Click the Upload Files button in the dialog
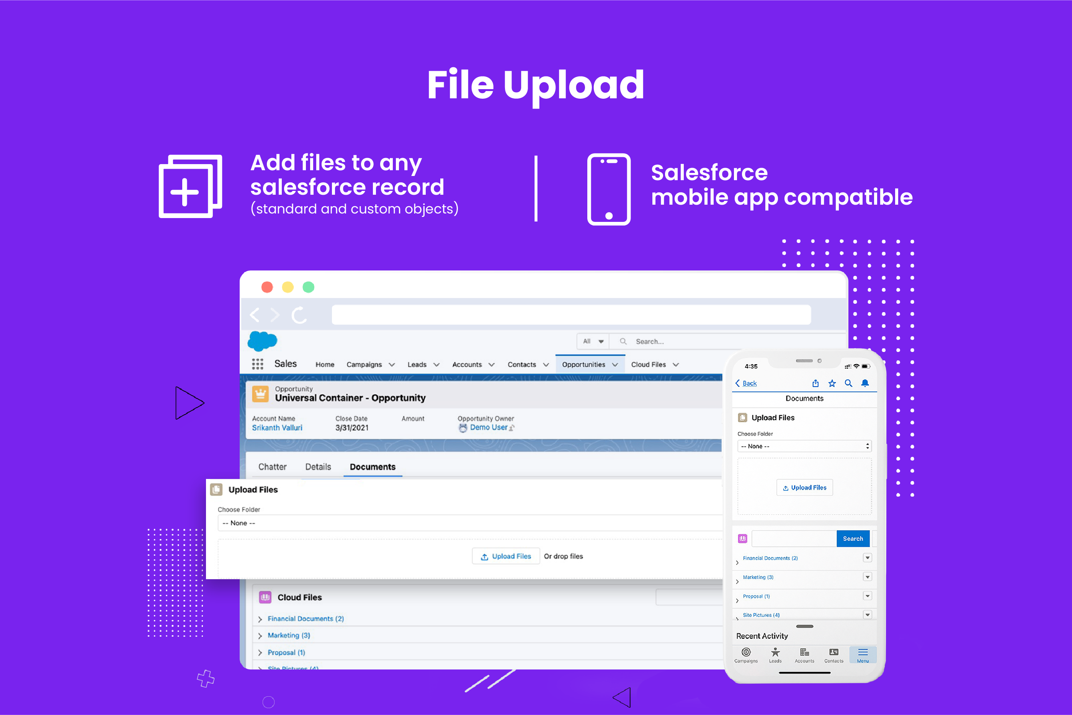Viewport: 1072px width, 715px height. point(506,556)
